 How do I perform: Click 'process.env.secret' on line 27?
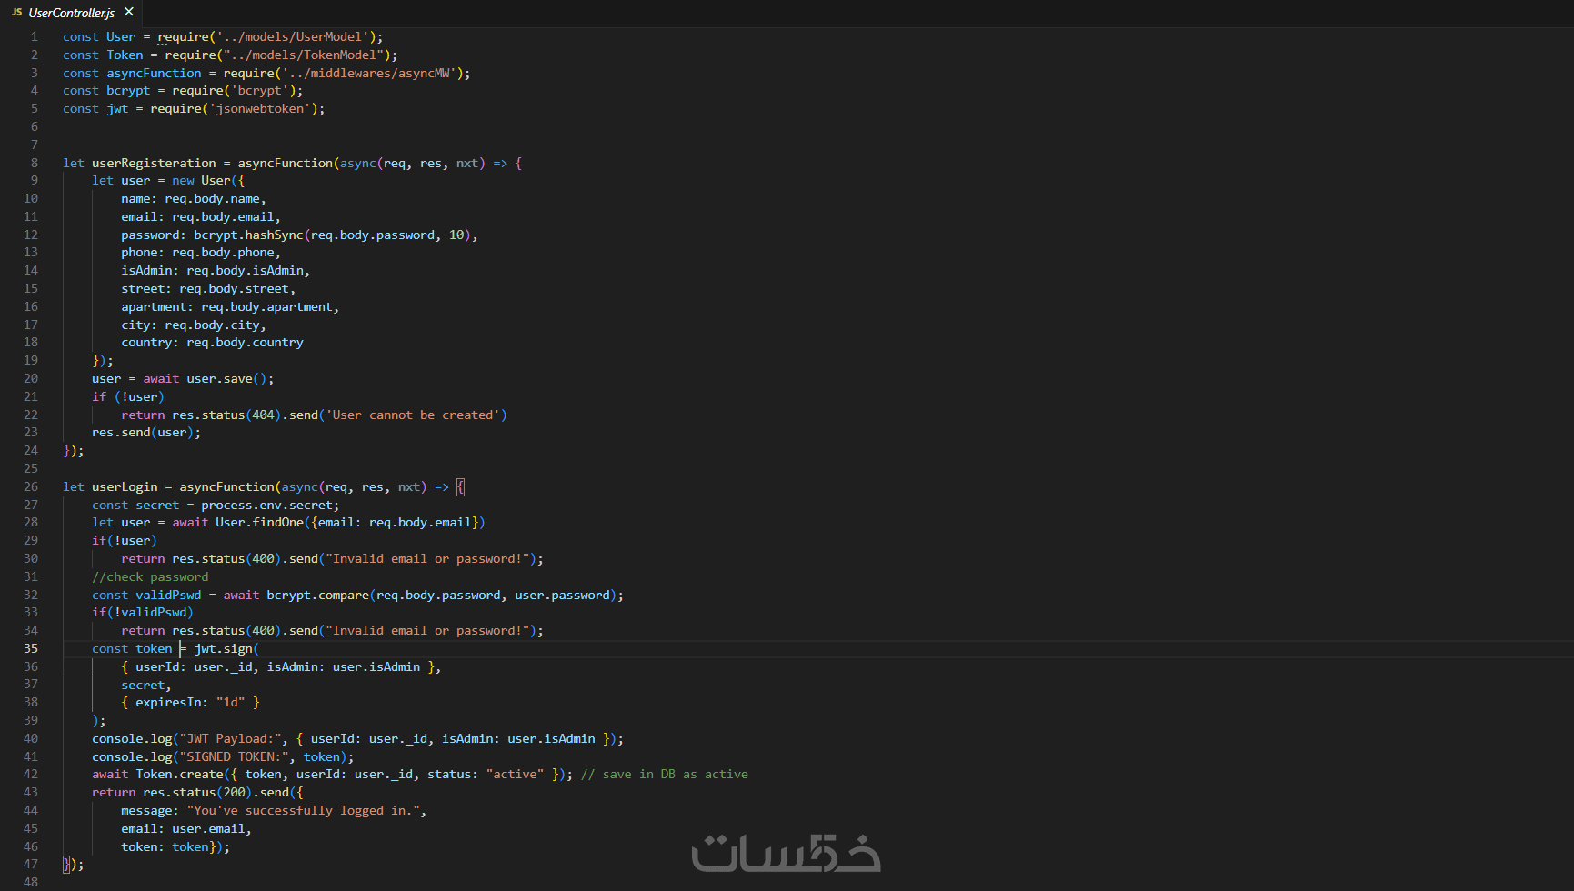pyautogui.click(x=266, y=505)
